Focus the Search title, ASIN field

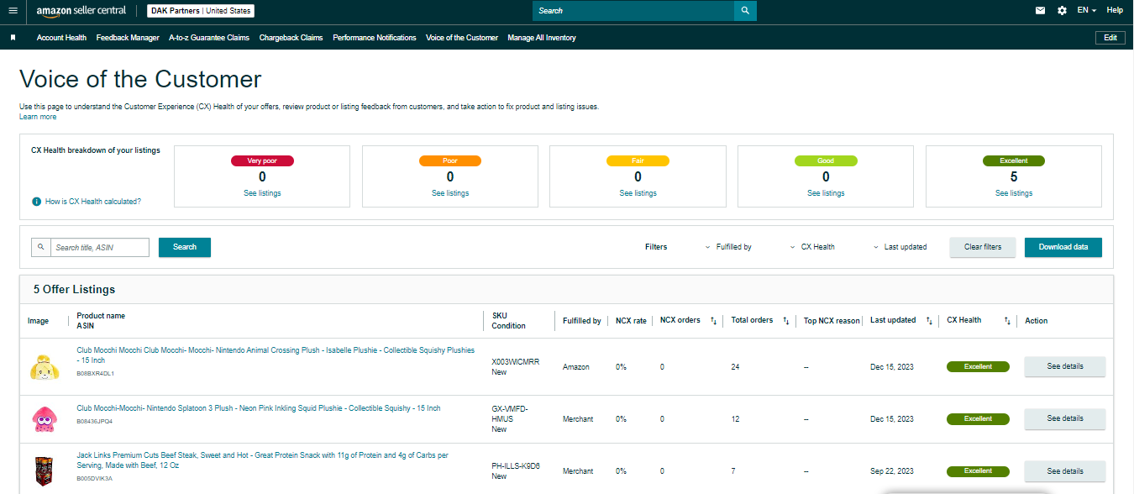[x=100, y=247]
